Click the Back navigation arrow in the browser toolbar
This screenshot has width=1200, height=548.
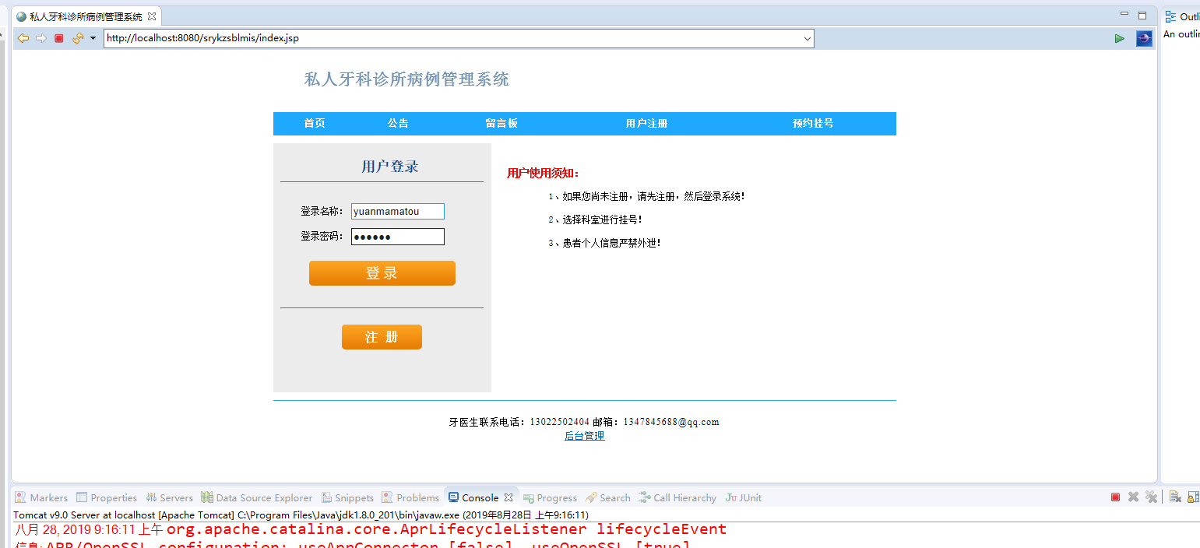[23, 37]
